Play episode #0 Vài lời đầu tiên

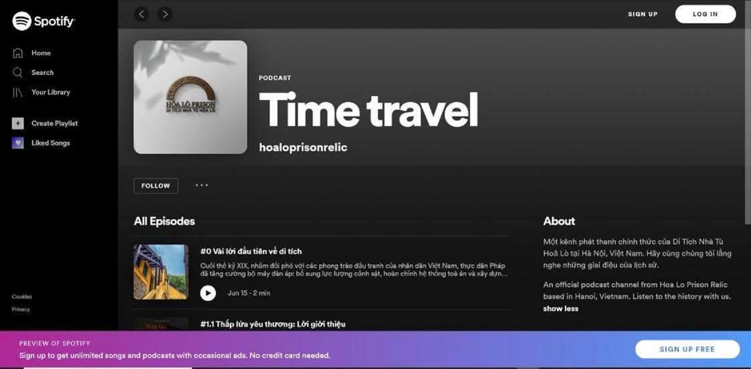coord(208,293)
